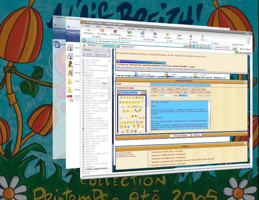Check Désactiver le HTML dans ce message
The height and width of the screenshot is (200, 259).
[x=150, y=152]
